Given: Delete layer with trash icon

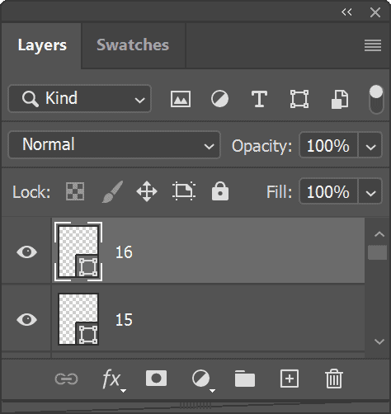Looking at the screenshot, I should pos(334,379).
